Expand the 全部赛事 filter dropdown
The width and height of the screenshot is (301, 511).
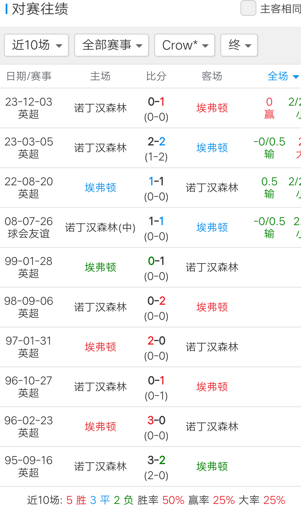click(111, 45)
